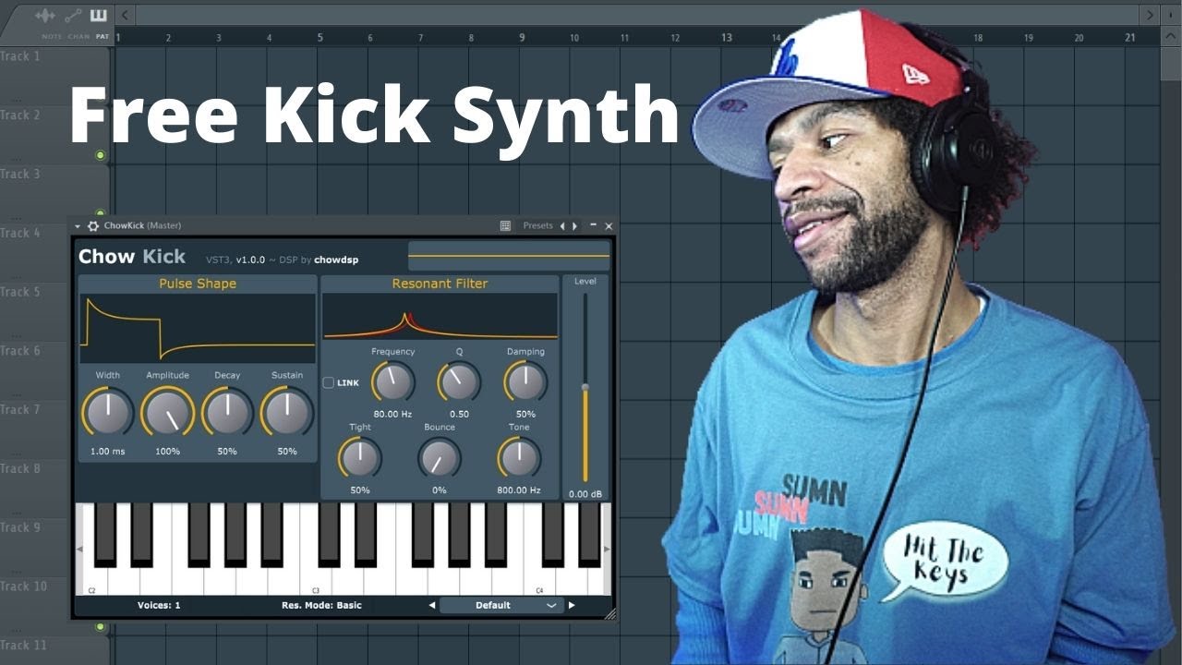Click the ChowKick window resize grip corner
This screenshot has width=1182, height=665.
tap(609, 613)
